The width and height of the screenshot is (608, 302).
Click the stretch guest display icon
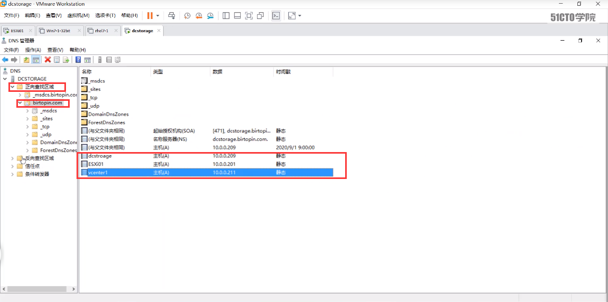click(291, 15)
